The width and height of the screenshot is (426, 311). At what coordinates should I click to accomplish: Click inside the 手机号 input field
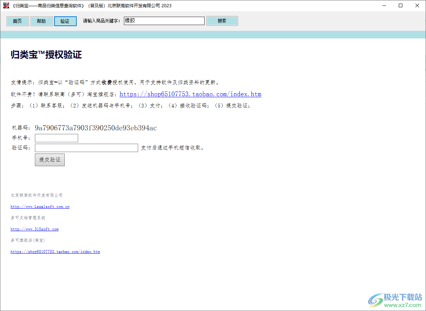(x=56, y=138)
